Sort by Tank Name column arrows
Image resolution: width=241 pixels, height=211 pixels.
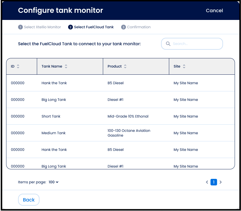[x=66, y=66]
